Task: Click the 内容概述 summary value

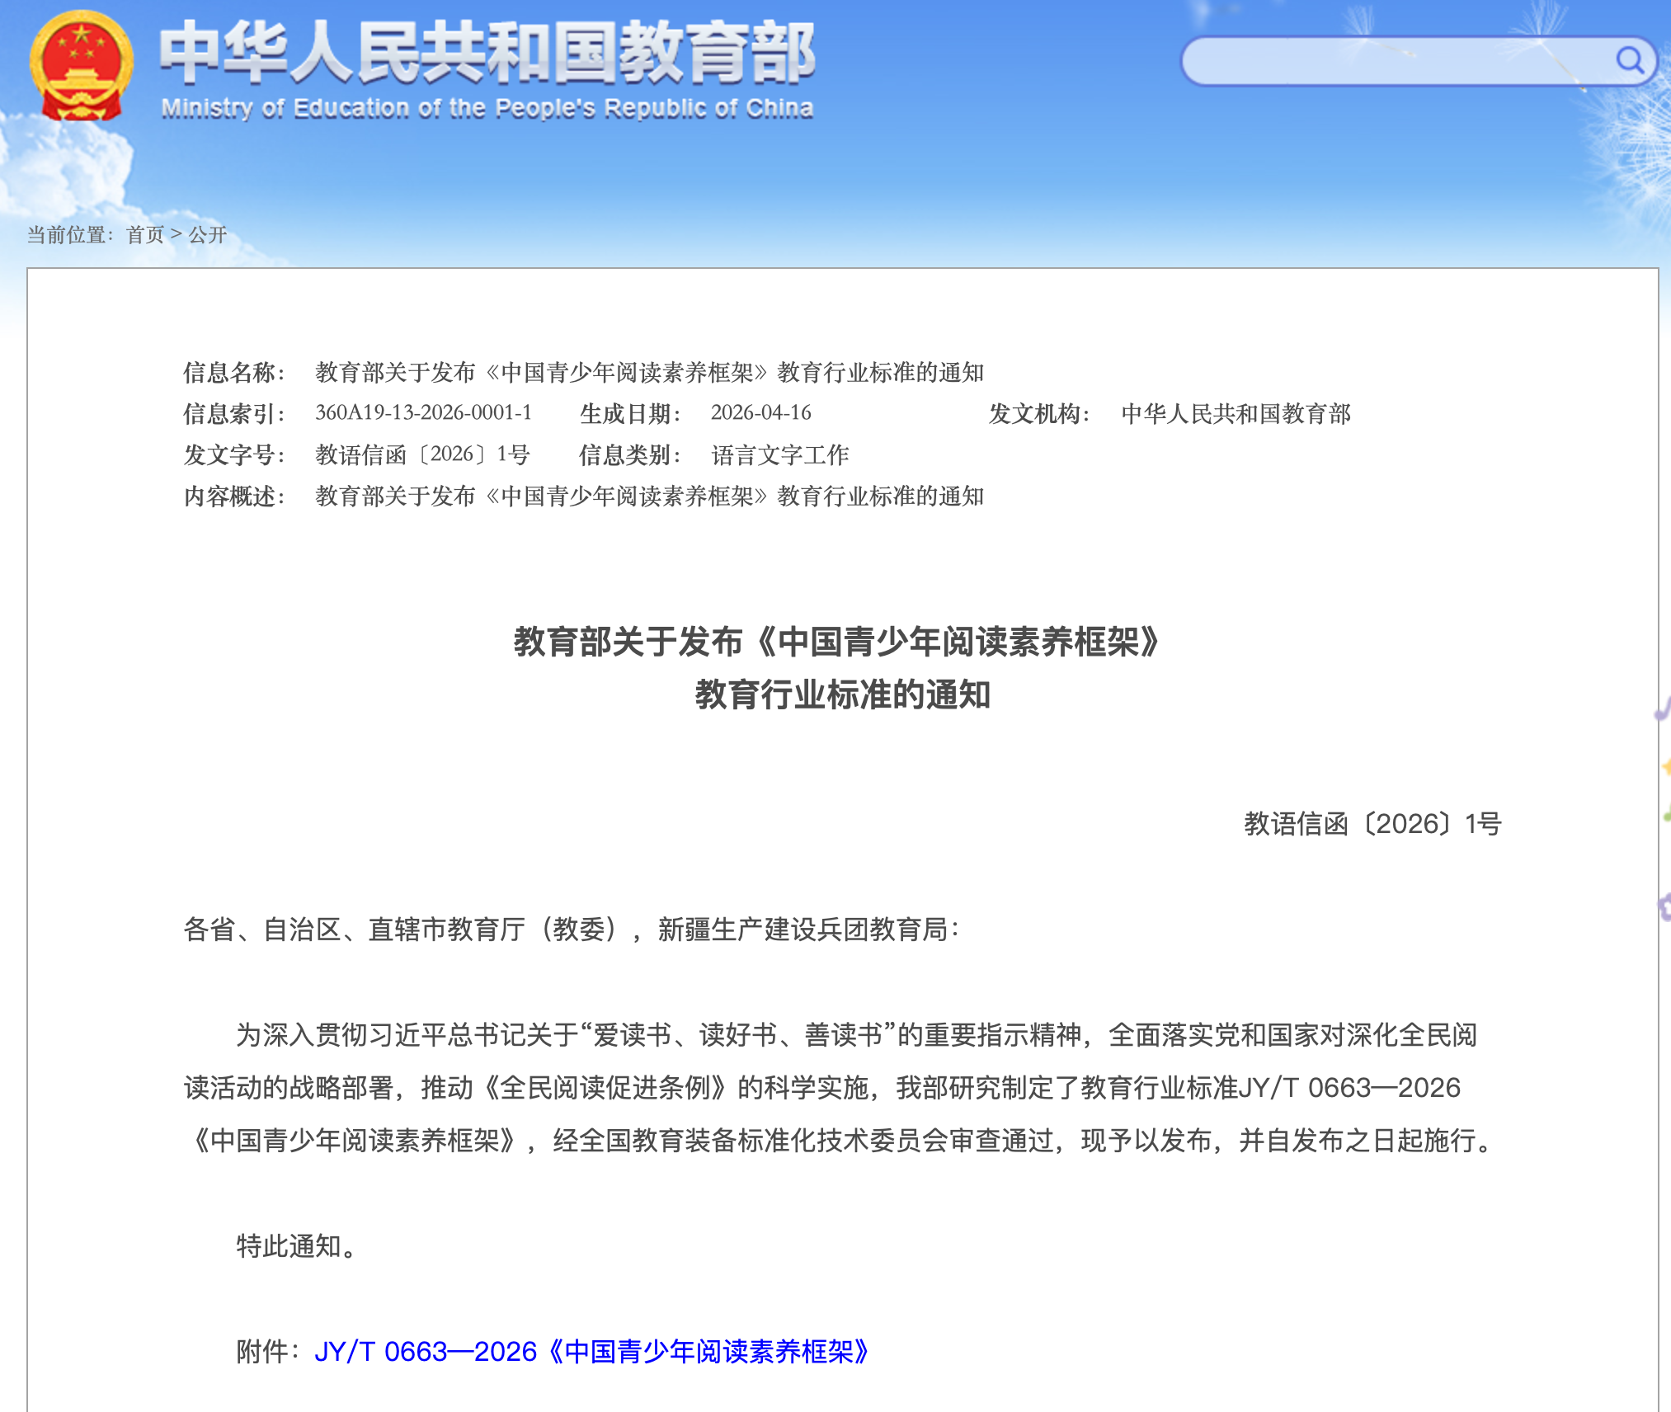Action: [x=649, y=497]
